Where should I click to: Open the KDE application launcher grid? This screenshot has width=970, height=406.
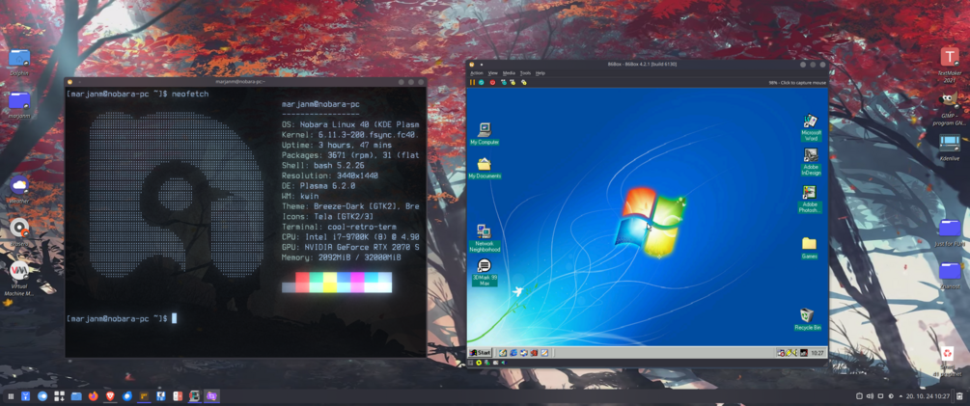tap(11, 396)
